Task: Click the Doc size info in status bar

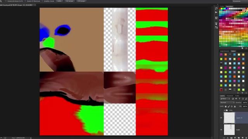Action: (18, 138)
